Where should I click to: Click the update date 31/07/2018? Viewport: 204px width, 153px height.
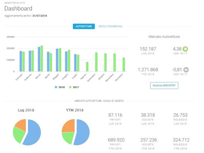[x=40, y=16]
